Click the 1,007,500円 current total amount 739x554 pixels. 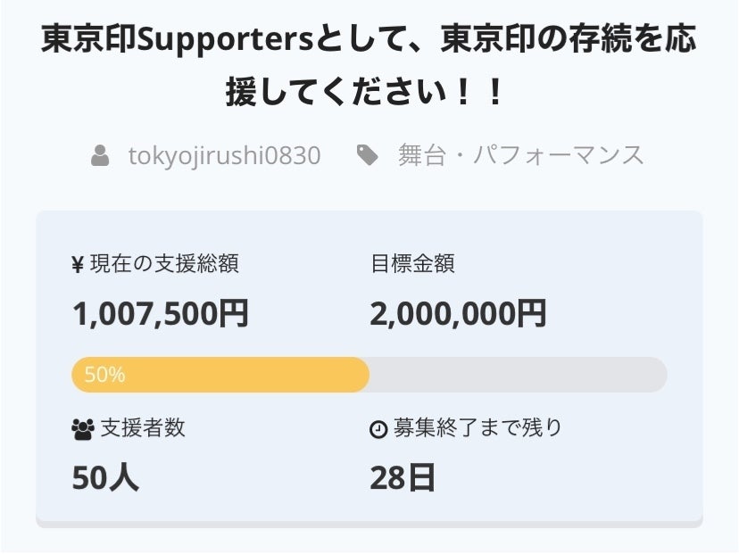tap(161, 313)
